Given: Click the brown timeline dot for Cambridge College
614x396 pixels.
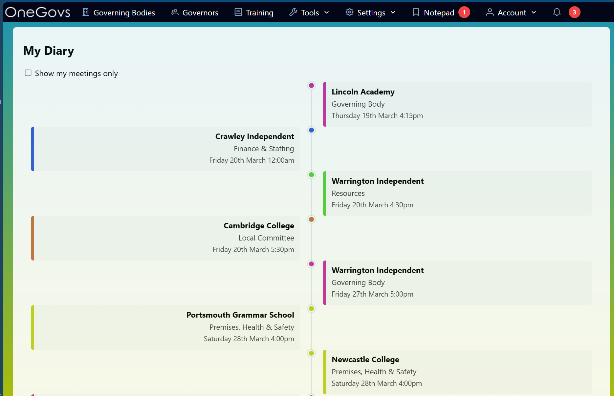Looking at the screenshot, I should click(311, 219).
